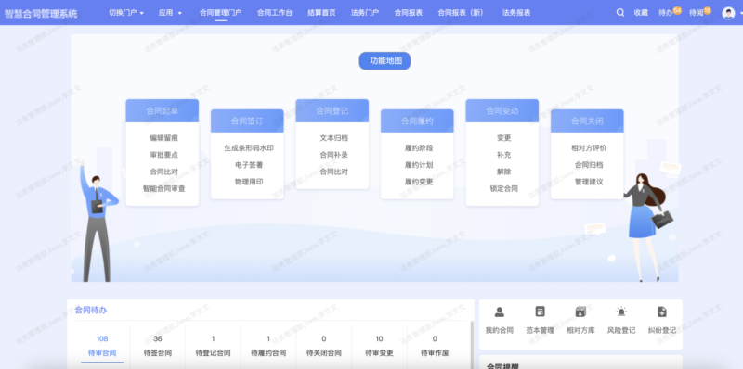Switch to 合同工作台 tab
The image size is (743, 369).
click(x=274, y=13)
